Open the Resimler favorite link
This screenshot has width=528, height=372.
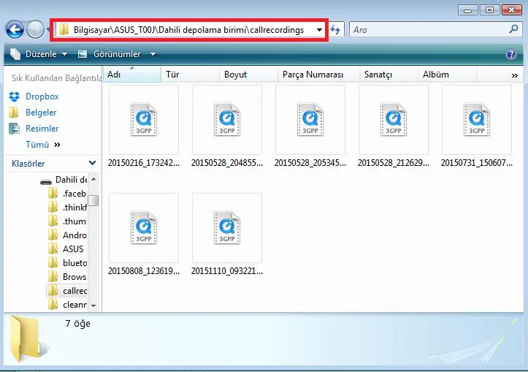click(x=41, y=129)
